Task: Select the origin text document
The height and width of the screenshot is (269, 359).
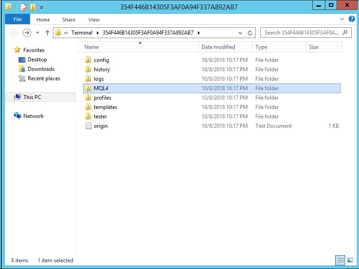Action: coord(101,126)
